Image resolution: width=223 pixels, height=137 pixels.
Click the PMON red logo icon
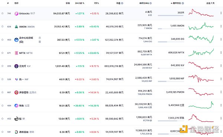[x=16, y=92]
